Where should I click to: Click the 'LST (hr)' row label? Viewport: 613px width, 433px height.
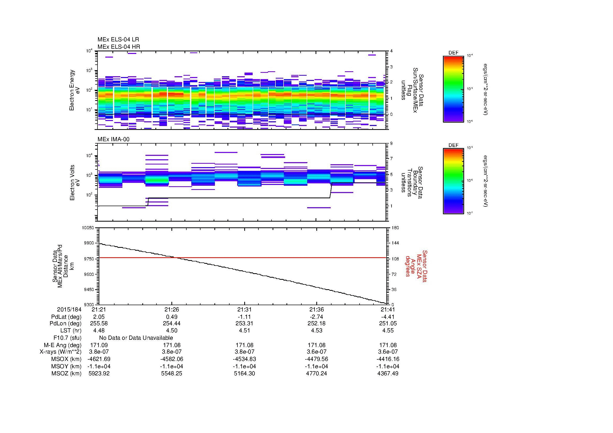[x=71, y=331]
